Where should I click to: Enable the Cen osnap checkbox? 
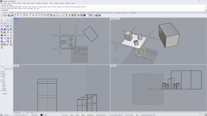1,78
